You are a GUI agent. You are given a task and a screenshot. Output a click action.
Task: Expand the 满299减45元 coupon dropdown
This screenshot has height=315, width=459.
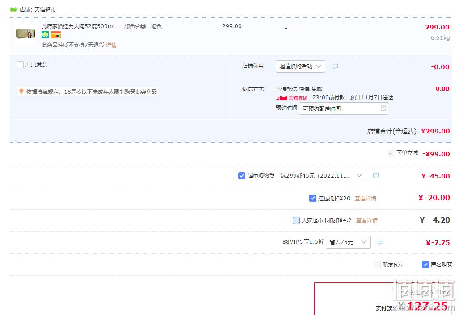[321, 176]
